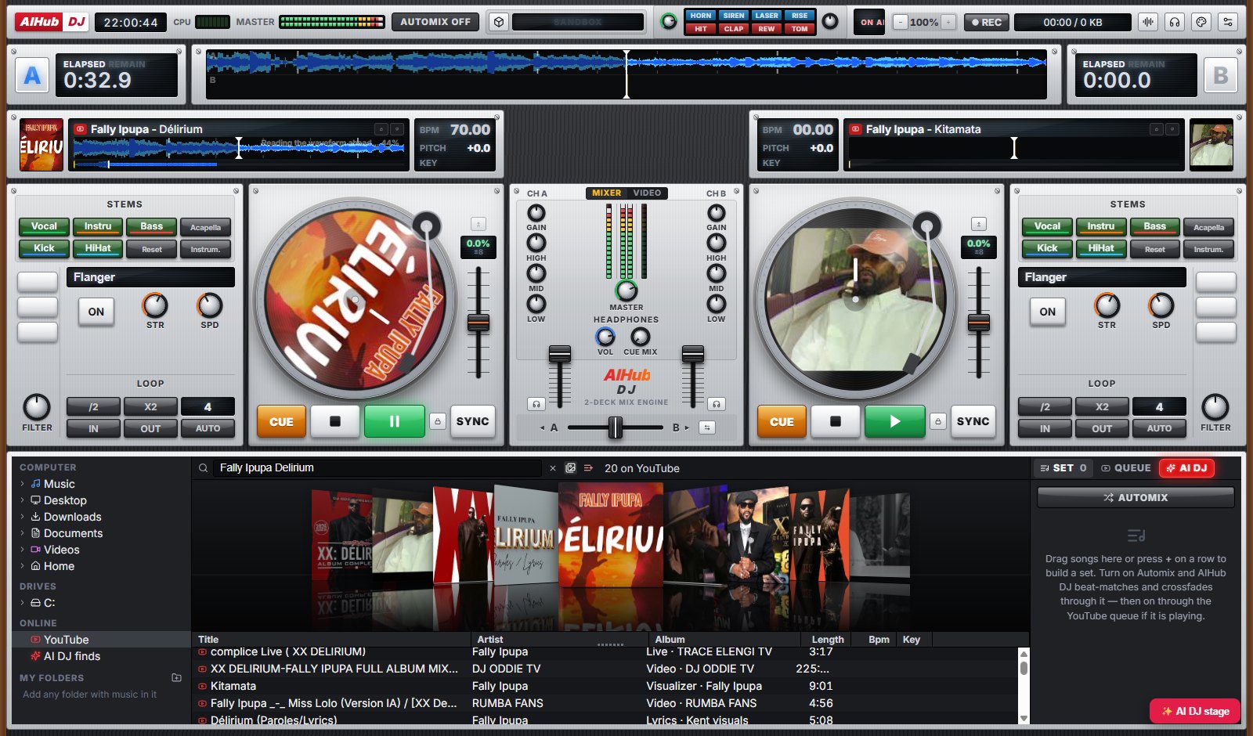Open the color palette theme icon
The width and height of the screenshot is (1253, 736).
click(x=1201, y=22)
